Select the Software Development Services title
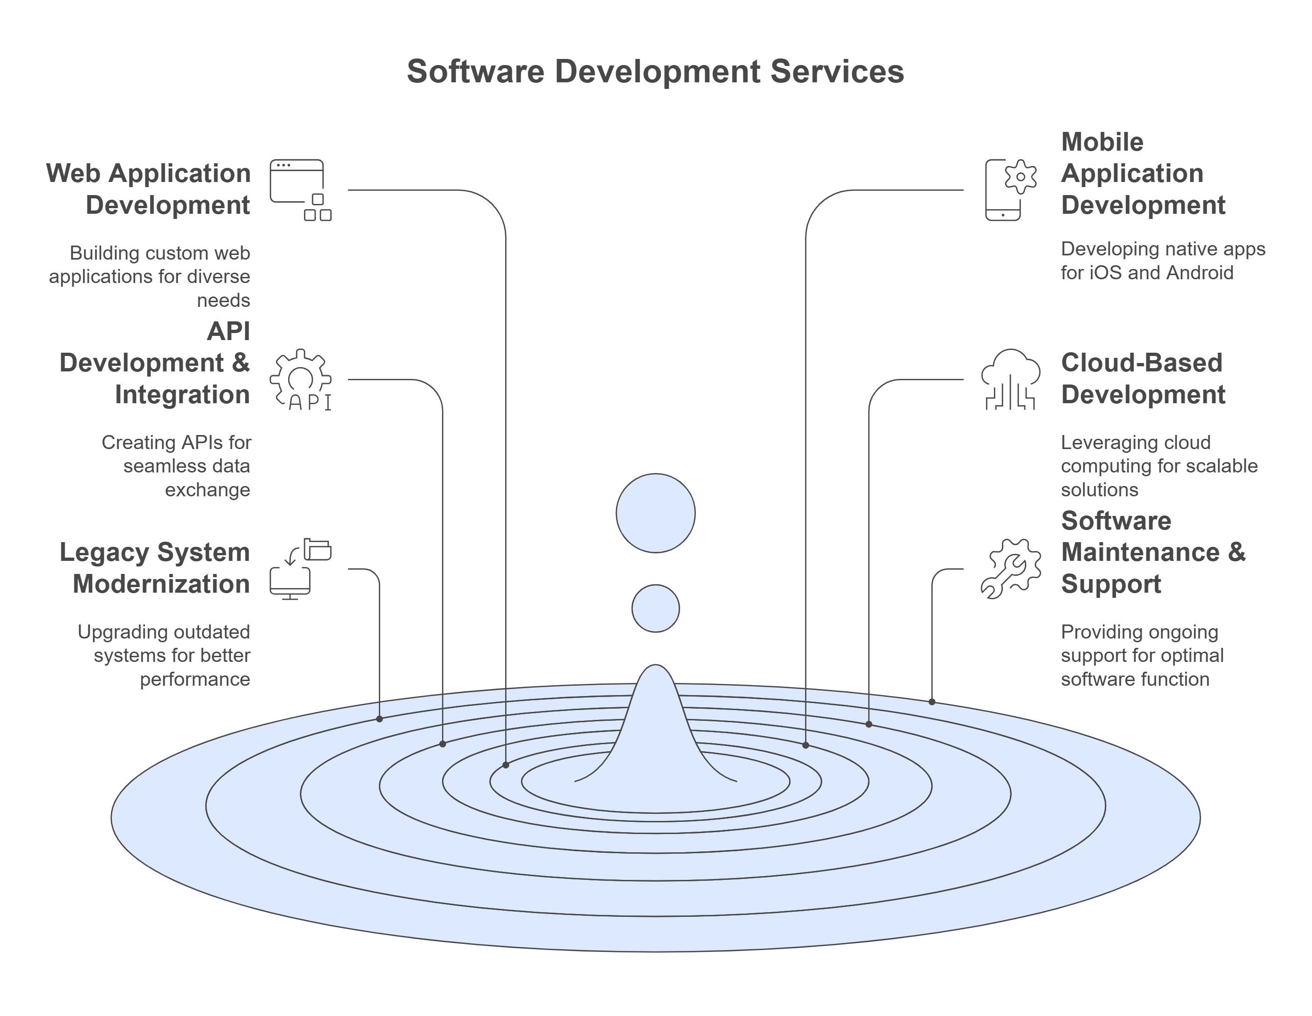1312x1016 pixels. click(x=655, y=72)
